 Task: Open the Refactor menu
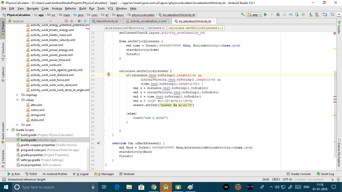point(70,9)
